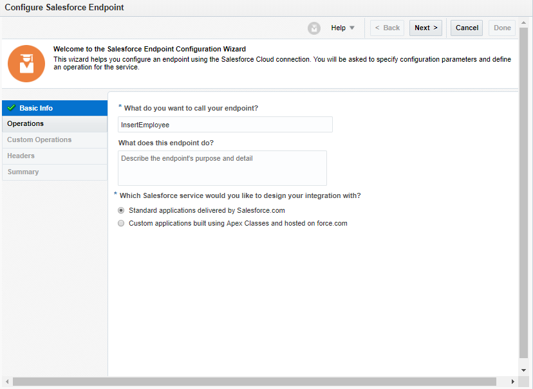Click the endpoint name field containing InsertEmployee
The width and height of the screenshot is (533, 389).
[225, 125]
